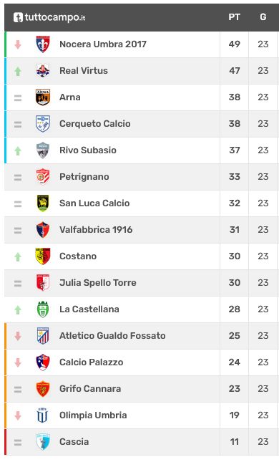Select the Grifo Cannara row name
Image resolution: width=279 pixels, height=462 pixels.
click(x=90, y=389)
